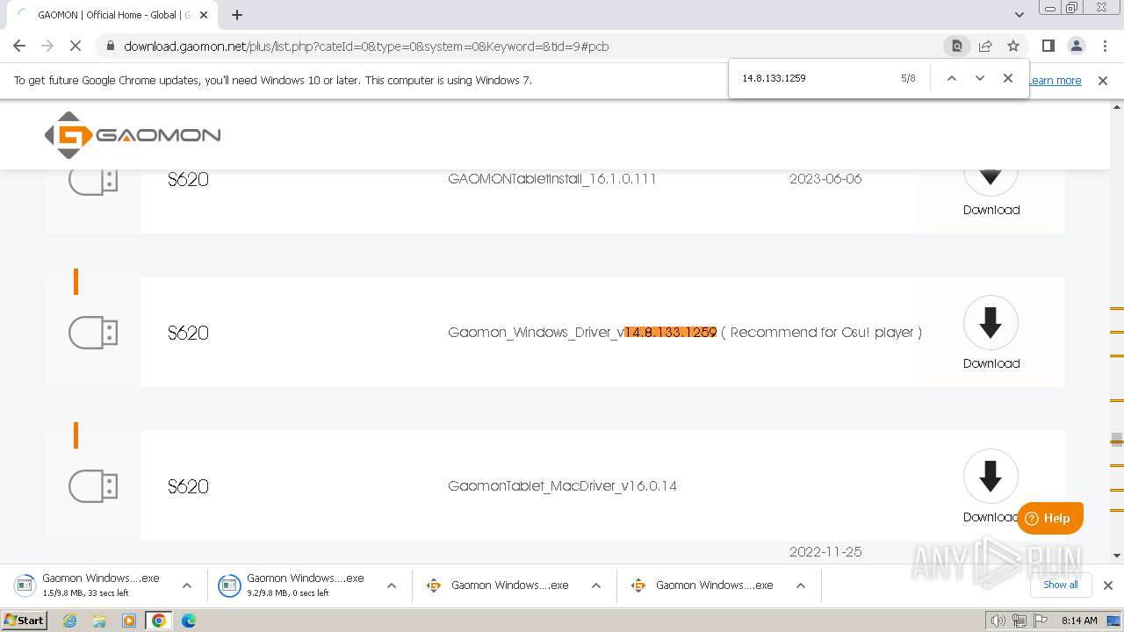Click date 2023-06-06

(x=825, y=179)
